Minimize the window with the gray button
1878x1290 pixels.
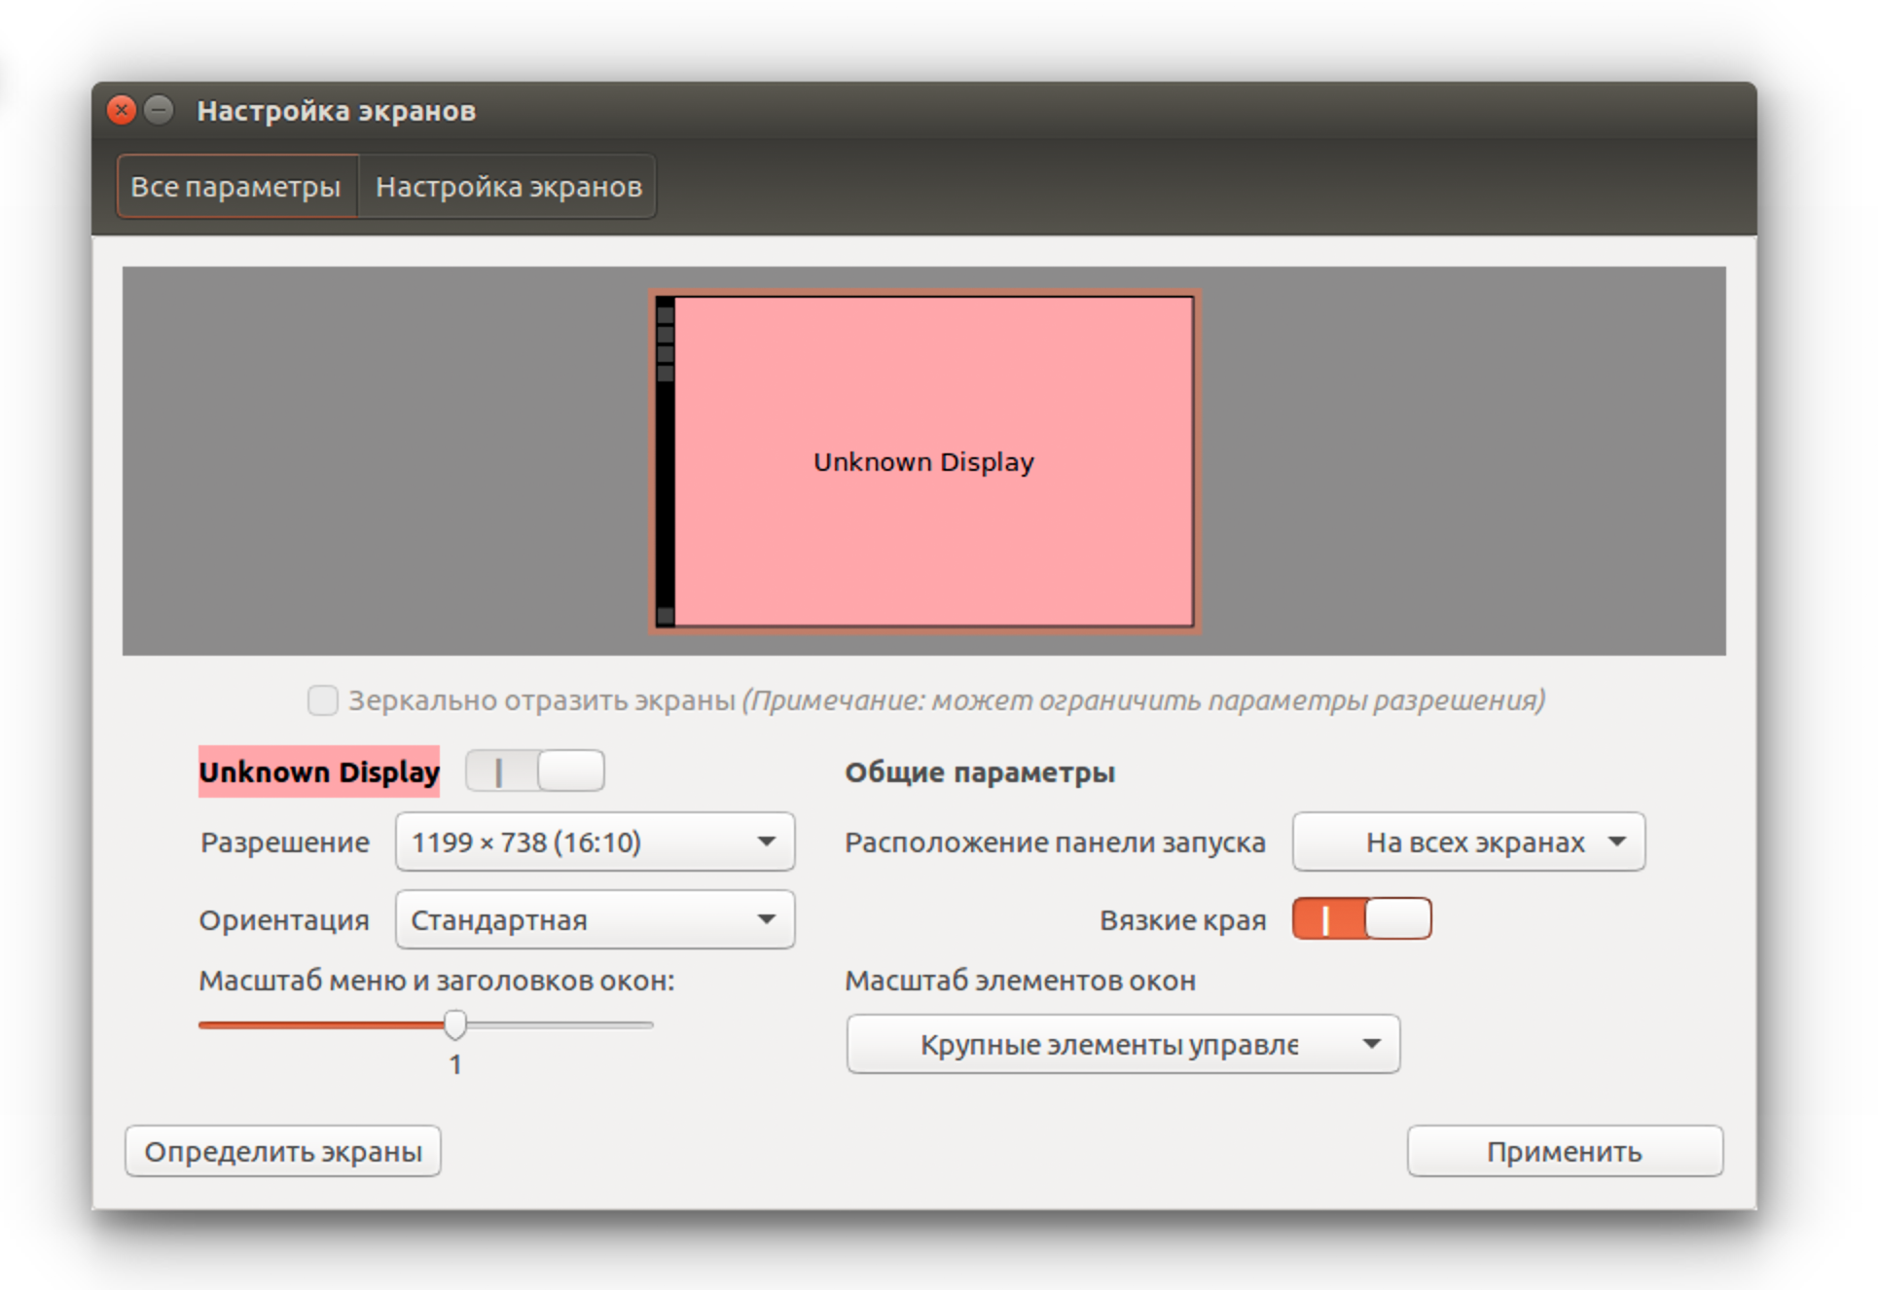tap(159, 110)
